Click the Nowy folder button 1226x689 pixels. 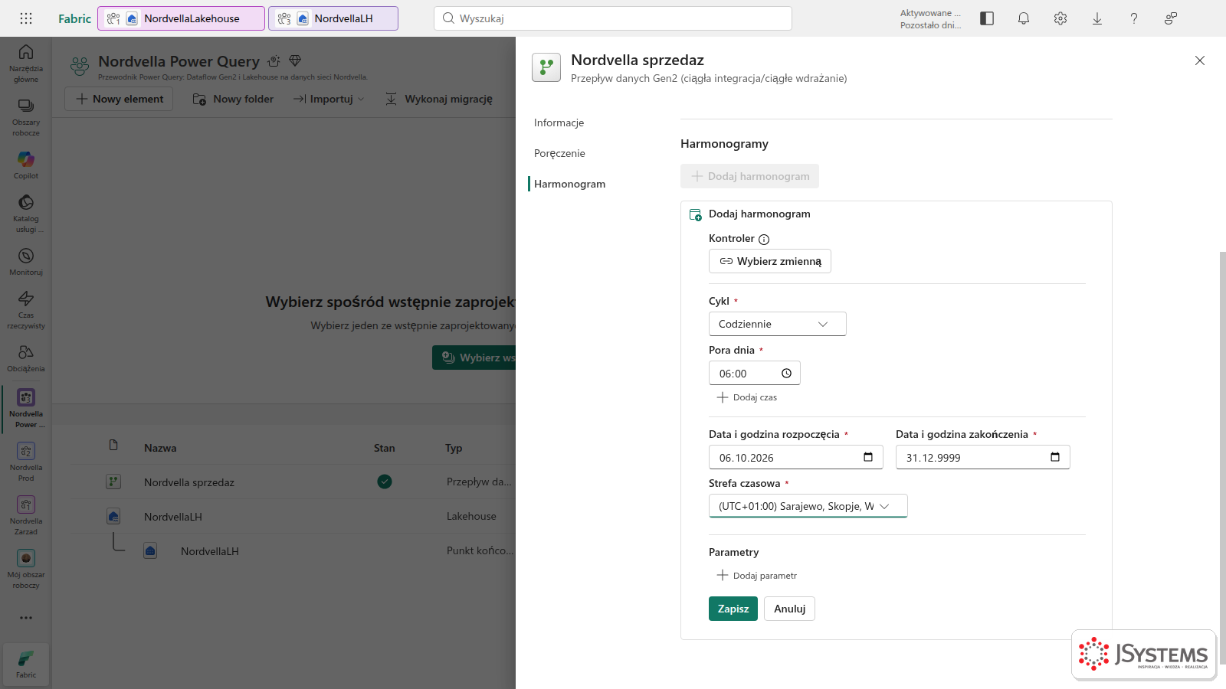coord(233,99)
